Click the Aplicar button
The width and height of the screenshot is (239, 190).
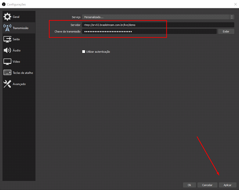point(227,185)
